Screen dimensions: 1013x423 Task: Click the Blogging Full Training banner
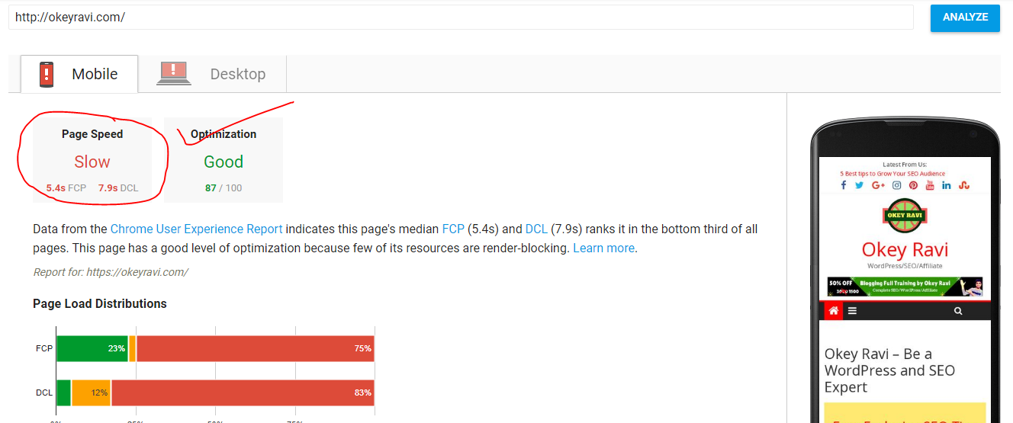(905, 287)
